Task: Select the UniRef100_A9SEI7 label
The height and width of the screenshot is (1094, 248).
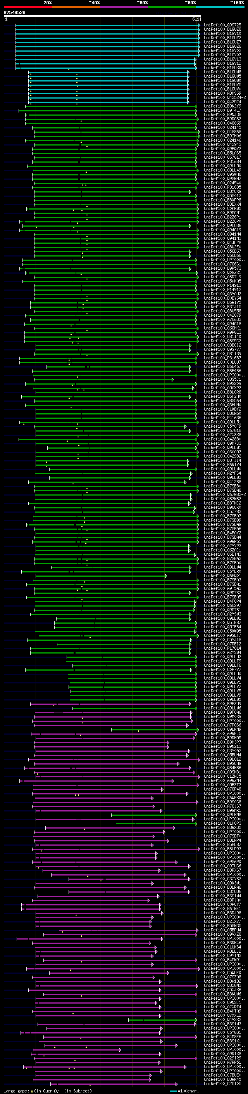Action: coord(222,635)
